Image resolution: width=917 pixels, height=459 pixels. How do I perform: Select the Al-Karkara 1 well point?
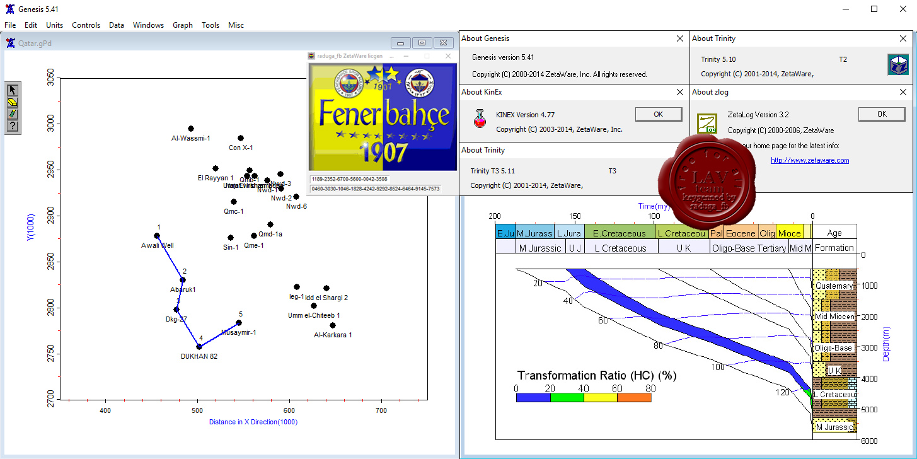[x=333, y=325]
